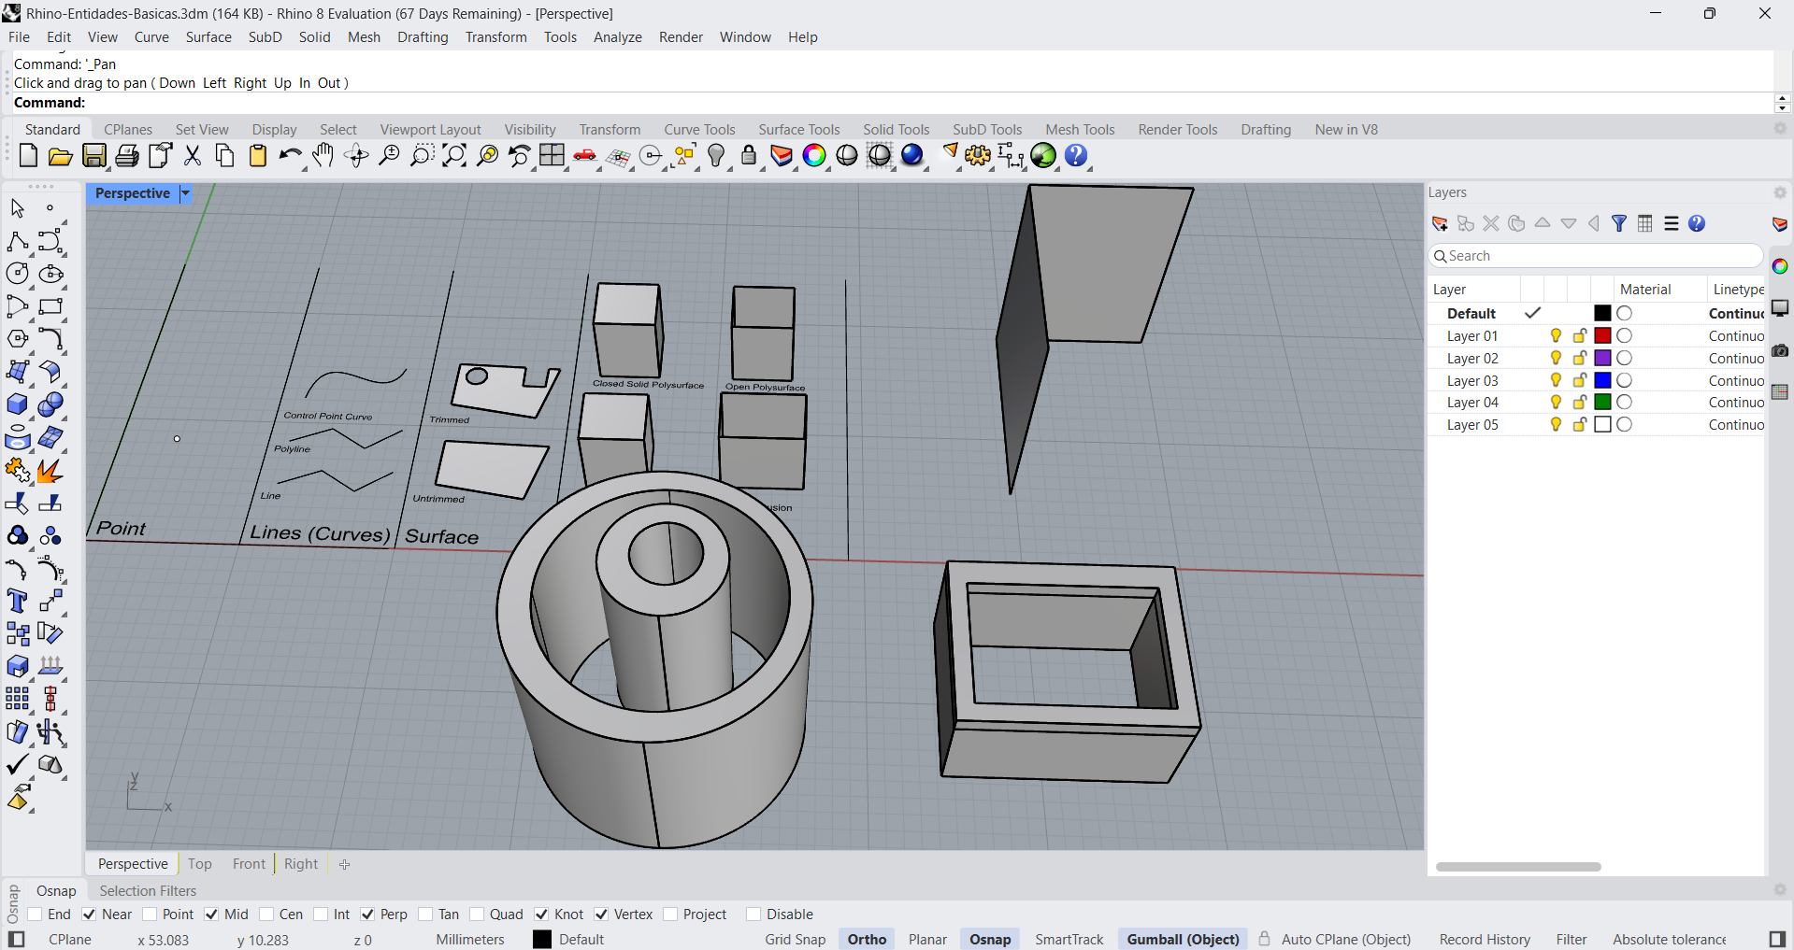Select the Text object tool
The height and width of the screenshot is (950, 1794).
click(x=17, y=602)
